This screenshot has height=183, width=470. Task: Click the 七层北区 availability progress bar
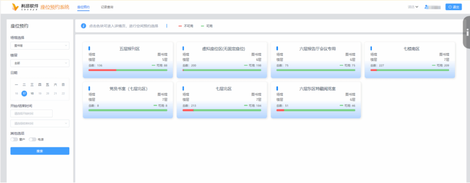pos(222,110)
